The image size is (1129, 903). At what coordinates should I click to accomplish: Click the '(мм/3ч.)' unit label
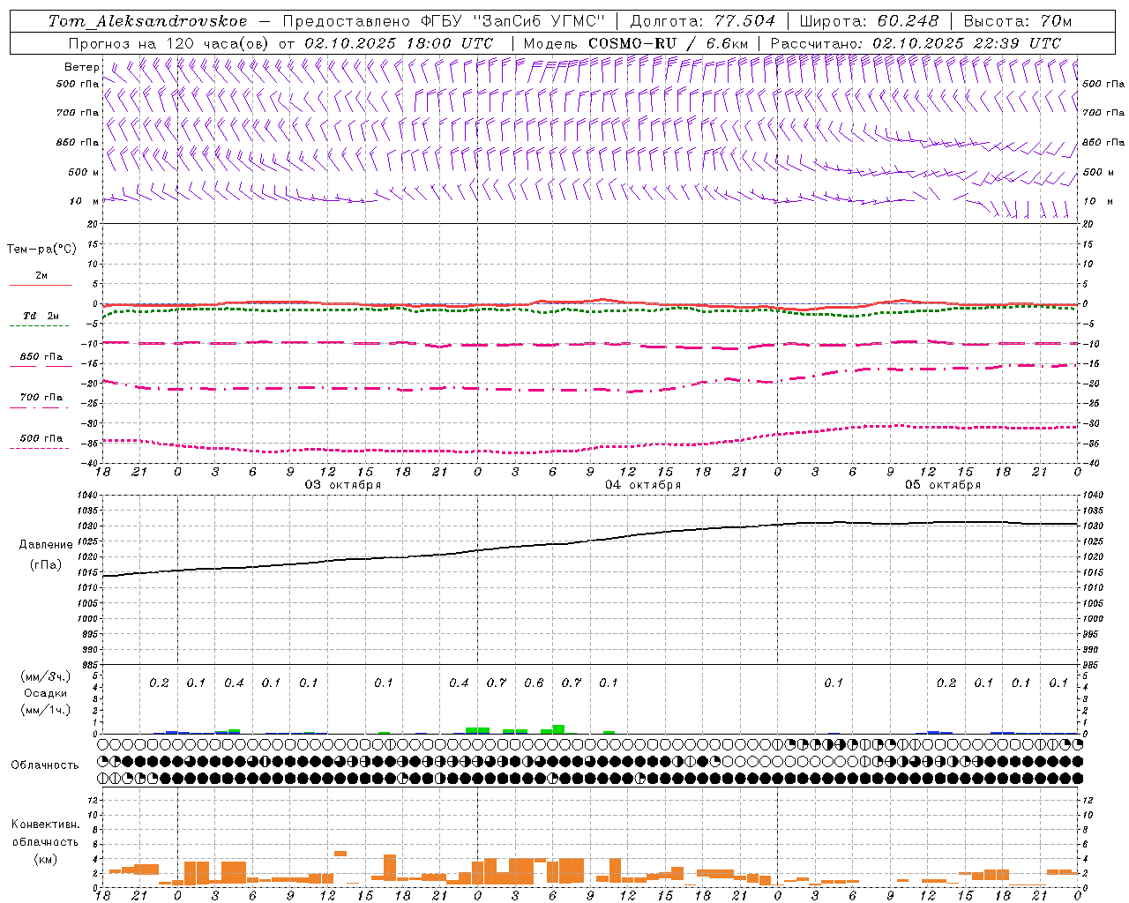point(46,676)
